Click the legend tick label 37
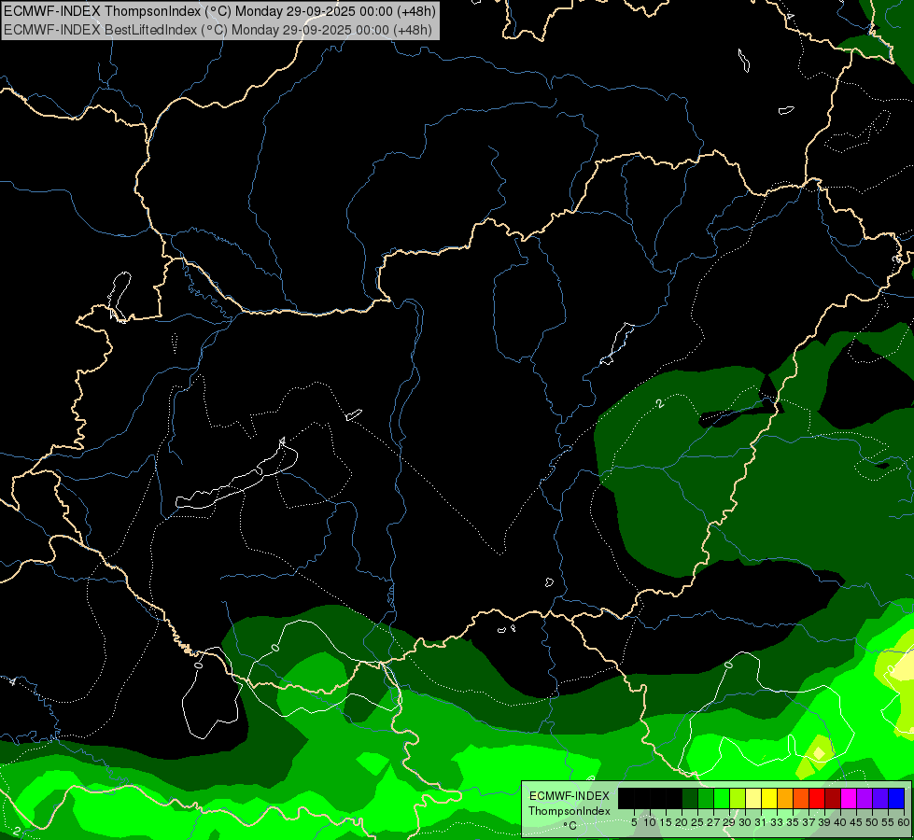The width and height of the screenshot is (914, 840). 809,822
